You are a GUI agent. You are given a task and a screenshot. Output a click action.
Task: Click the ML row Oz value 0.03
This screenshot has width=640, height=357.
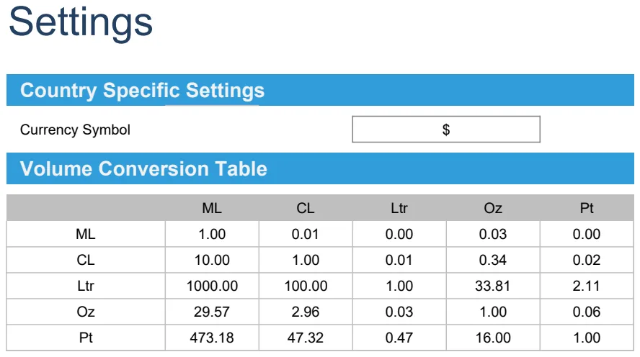[x=493, y=234]
